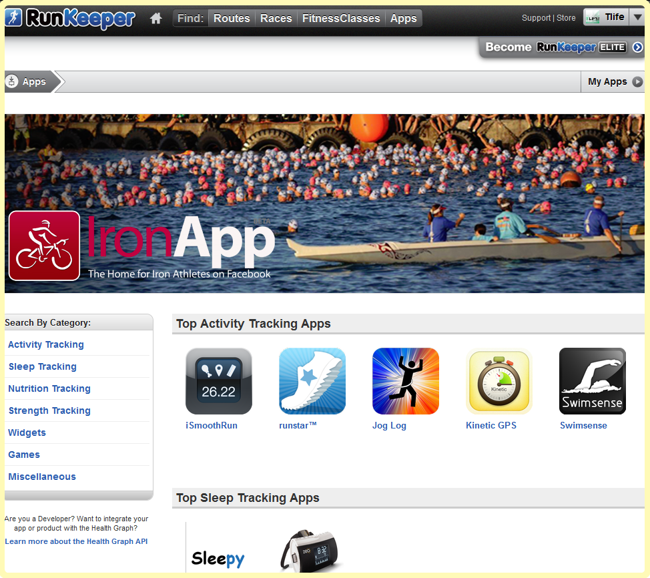This screenshot has height=578, width=650.
Task: Select Activity Tracking category
Action: [x=46, y=344]
